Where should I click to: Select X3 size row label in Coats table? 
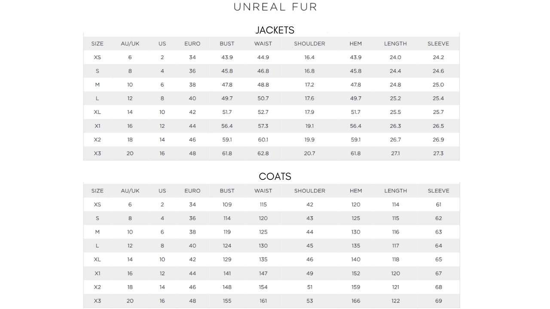[98, 301]
